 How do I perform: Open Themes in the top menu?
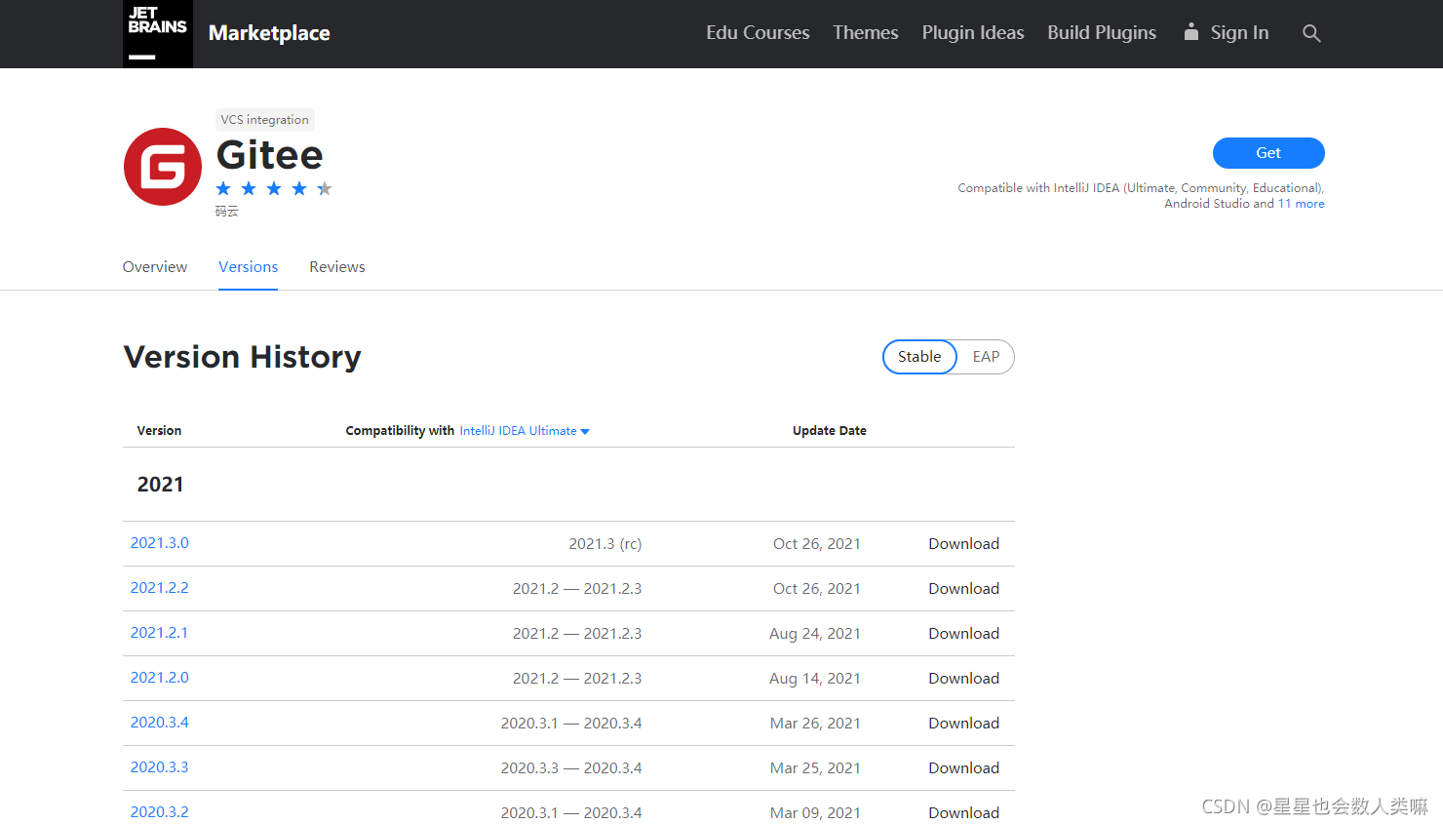(x=866, y=32)
